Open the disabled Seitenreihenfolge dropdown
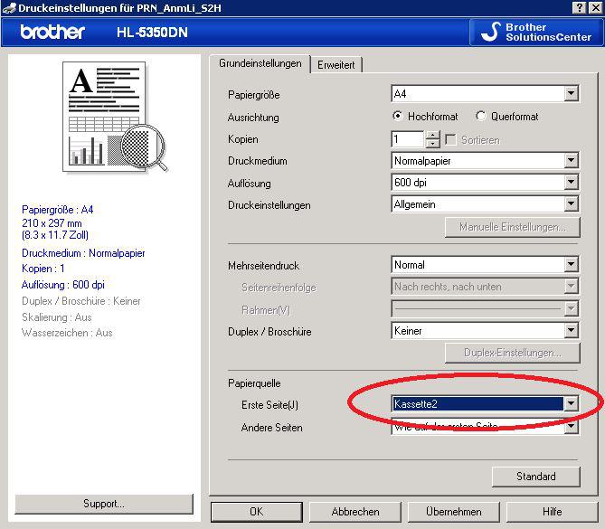Viewport: 605px width, 529px height. coord(485,287)
